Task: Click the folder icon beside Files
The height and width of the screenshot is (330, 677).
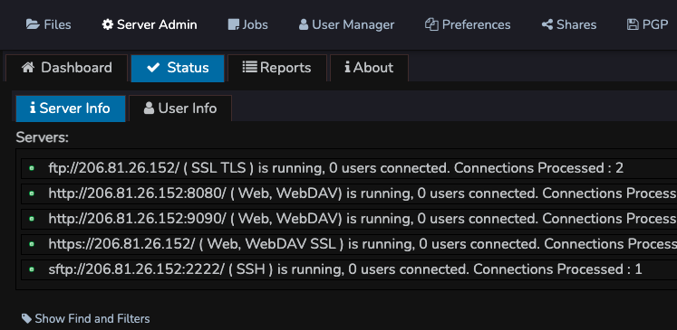Action: tap(33, 24)
